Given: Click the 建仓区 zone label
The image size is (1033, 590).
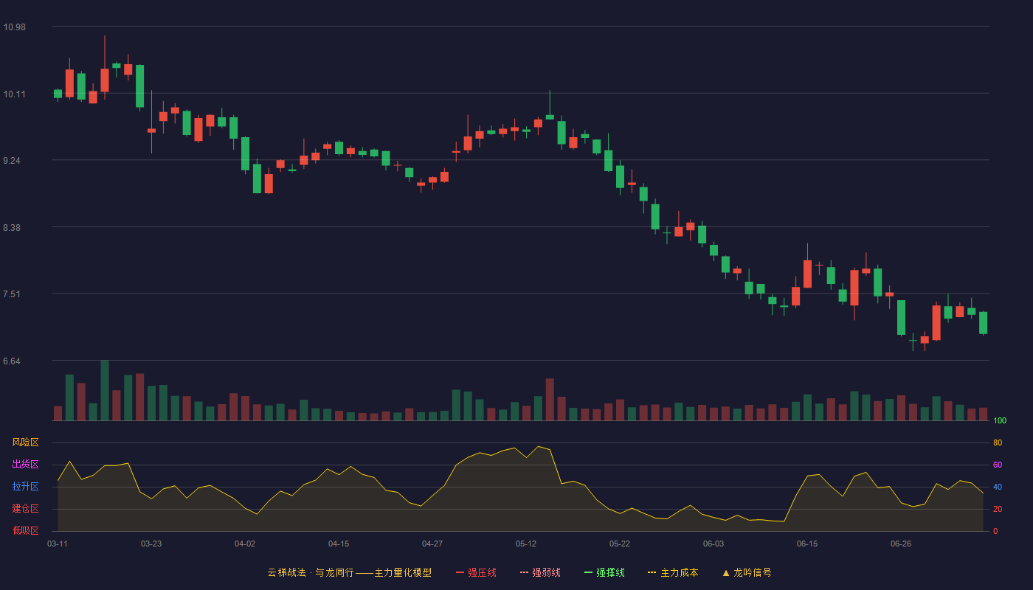Looking at the screenshot, I should tap(25, 509).
